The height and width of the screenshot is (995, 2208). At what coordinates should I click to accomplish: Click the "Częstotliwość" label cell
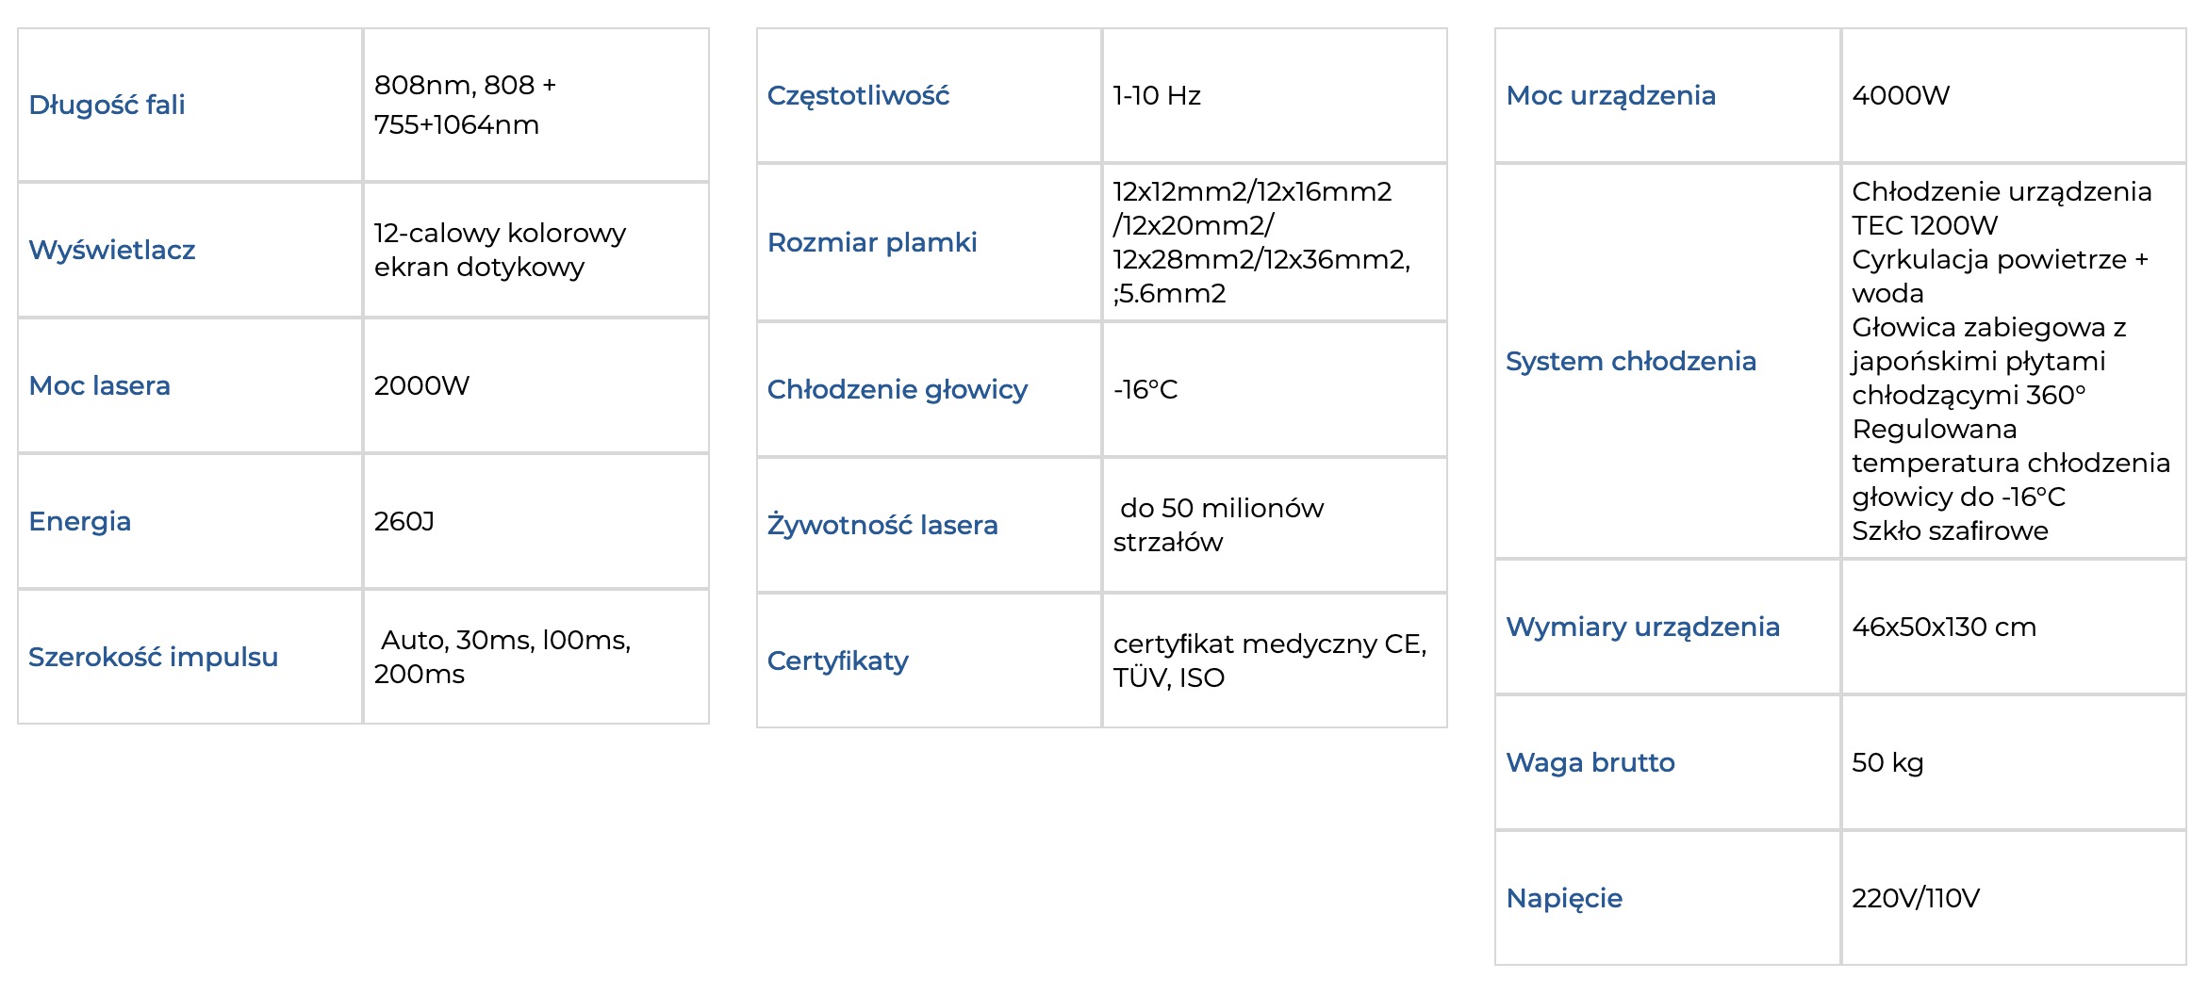click(x=858, y=95)
